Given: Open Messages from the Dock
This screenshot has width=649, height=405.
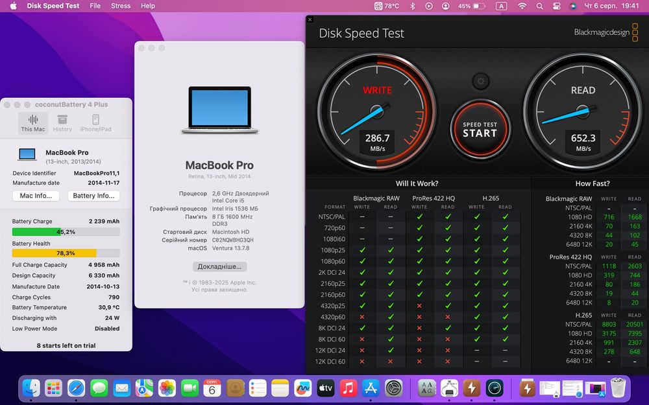Looking at the screenshot, I should [x=99, y=388].
